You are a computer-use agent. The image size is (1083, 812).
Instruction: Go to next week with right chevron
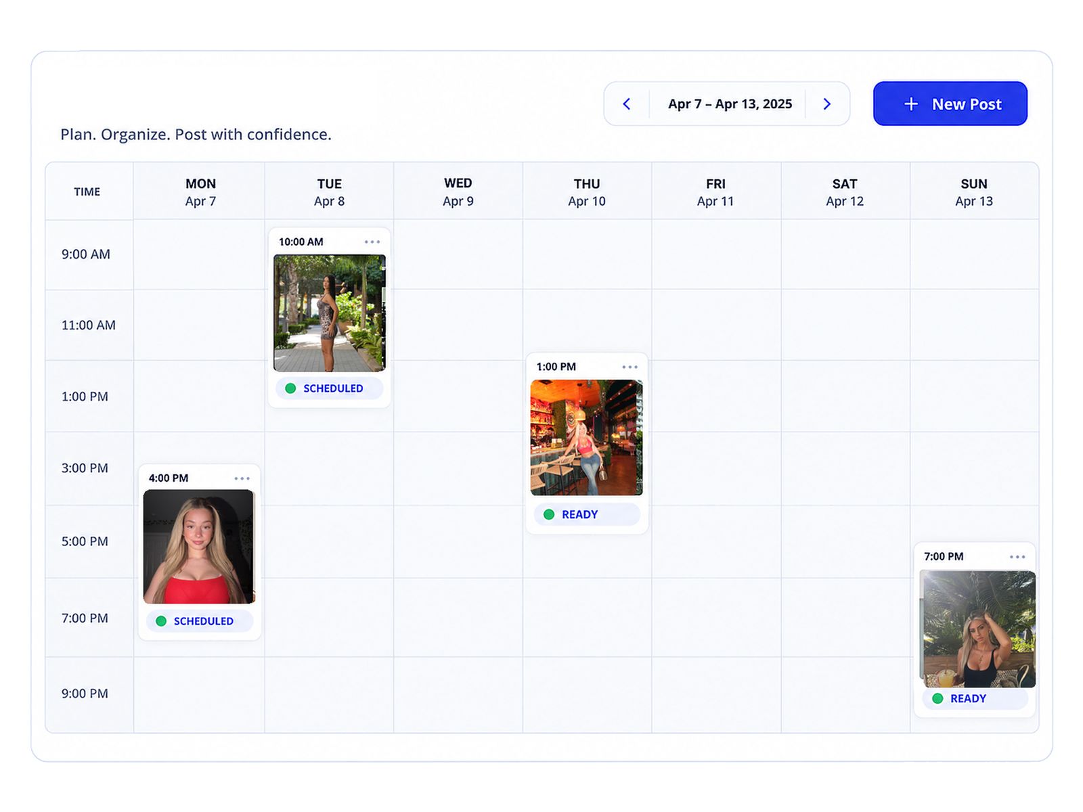click(x=826, y=104)
